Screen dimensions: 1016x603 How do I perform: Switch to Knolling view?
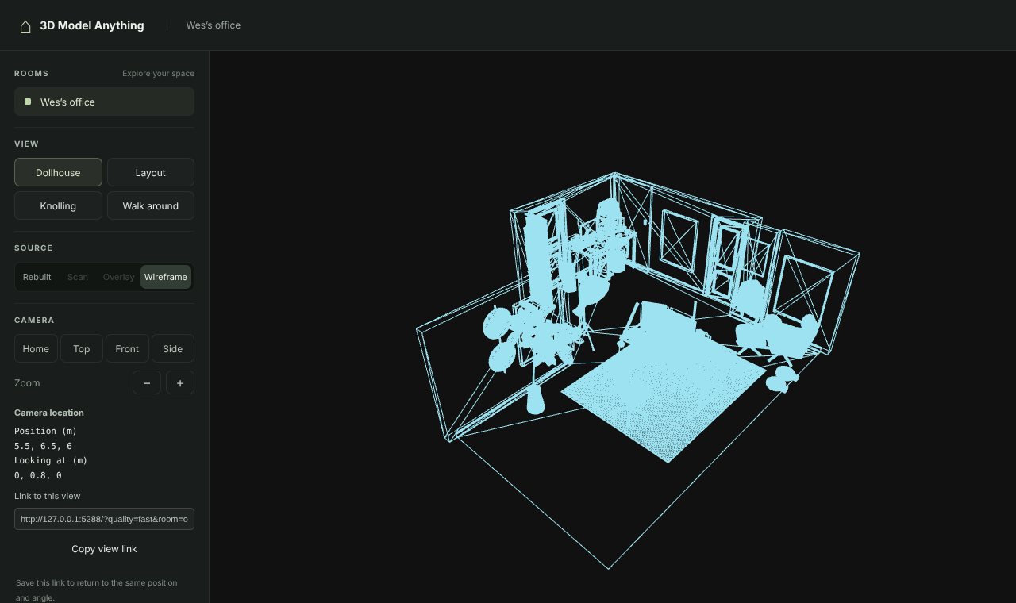coord(58,205)
